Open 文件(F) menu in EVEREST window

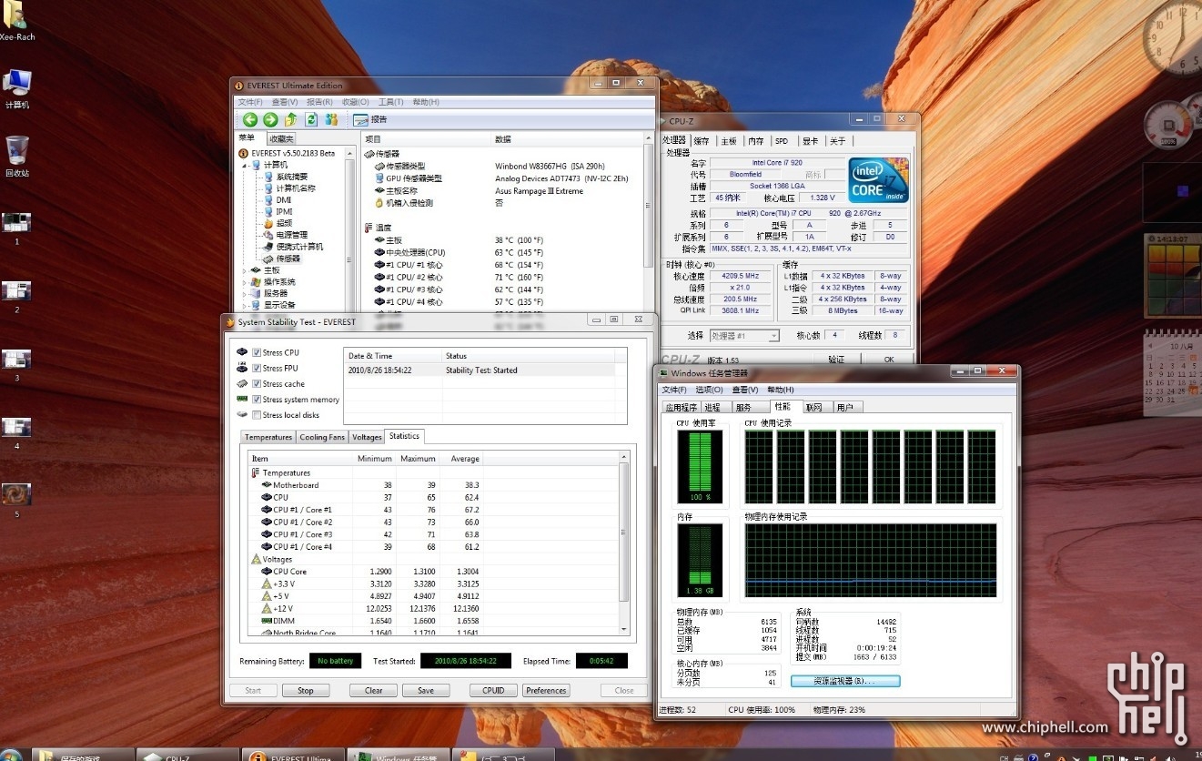pos(250,102)
